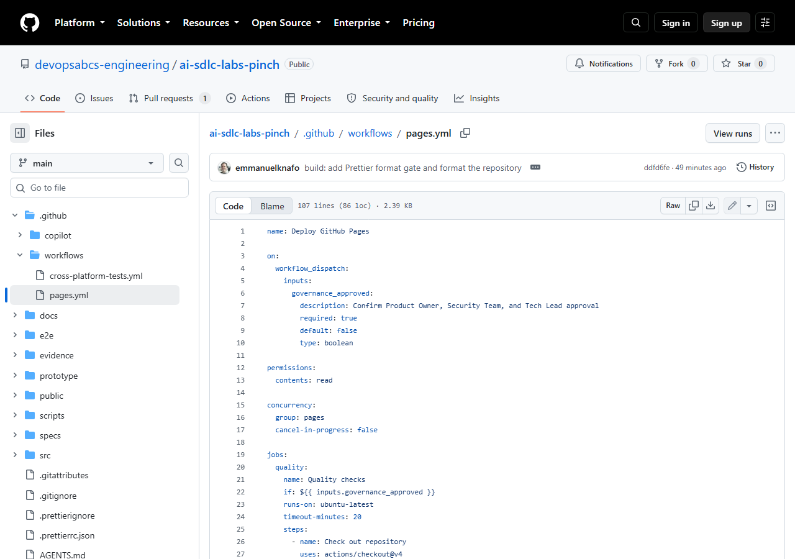Open the GitHub homepage logo
Screen dimensions: 795x559
(30, 22)
